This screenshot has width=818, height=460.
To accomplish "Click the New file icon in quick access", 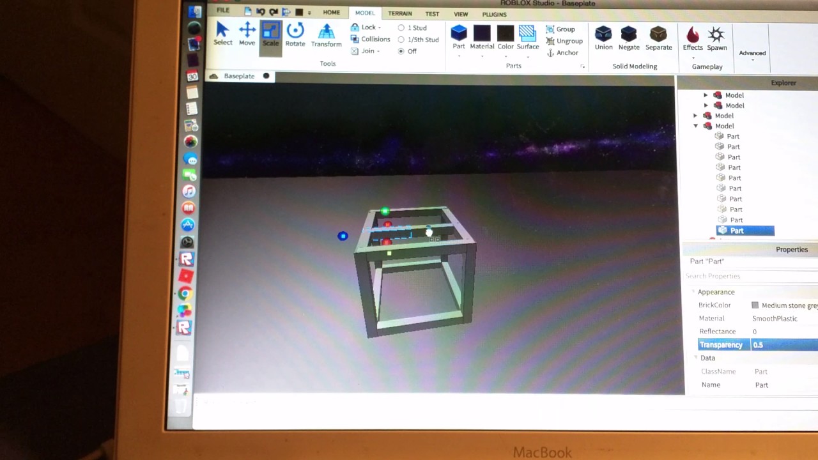I will tap(248, 11).
